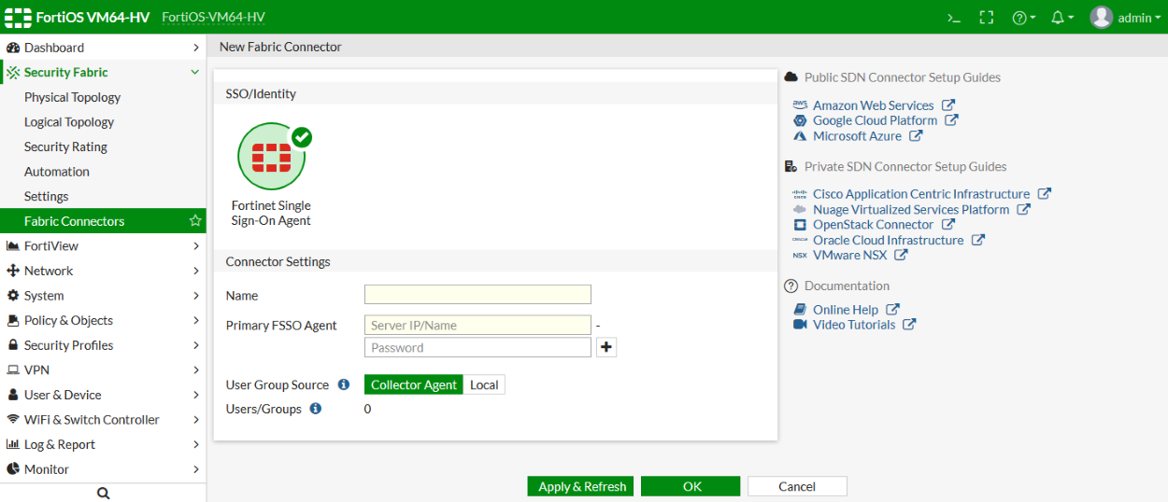Open the help question mark menu
This screenshot has width=1168, height=502.
tap(1024, 18)
